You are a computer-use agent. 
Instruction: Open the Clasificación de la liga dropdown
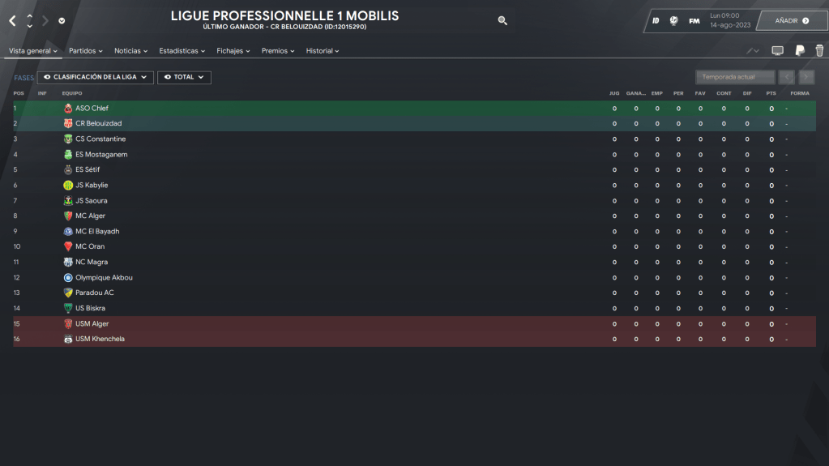(x=96, y=78)
